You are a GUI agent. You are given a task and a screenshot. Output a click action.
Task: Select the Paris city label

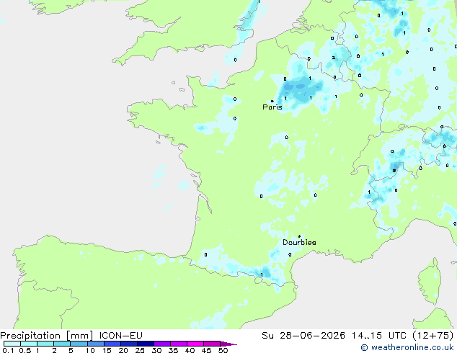[x=272, y=107]
